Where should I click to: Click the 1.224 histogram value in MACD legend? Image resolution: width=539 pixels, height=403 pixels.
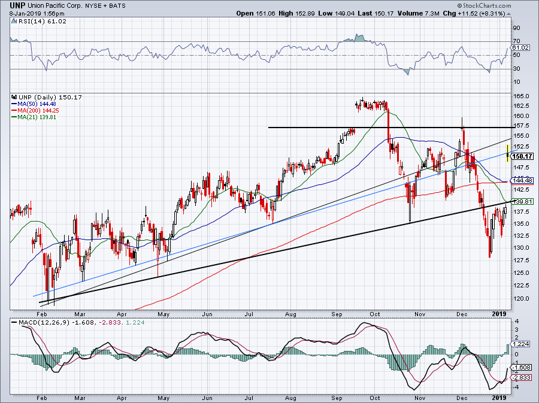point(135,323)
